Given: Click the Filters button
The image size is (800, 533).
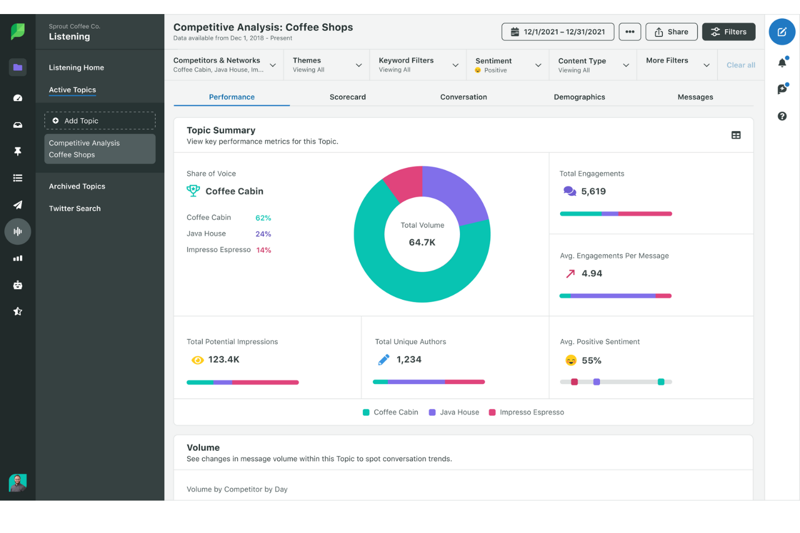Looking at the screenshot, I should [729, 32].
